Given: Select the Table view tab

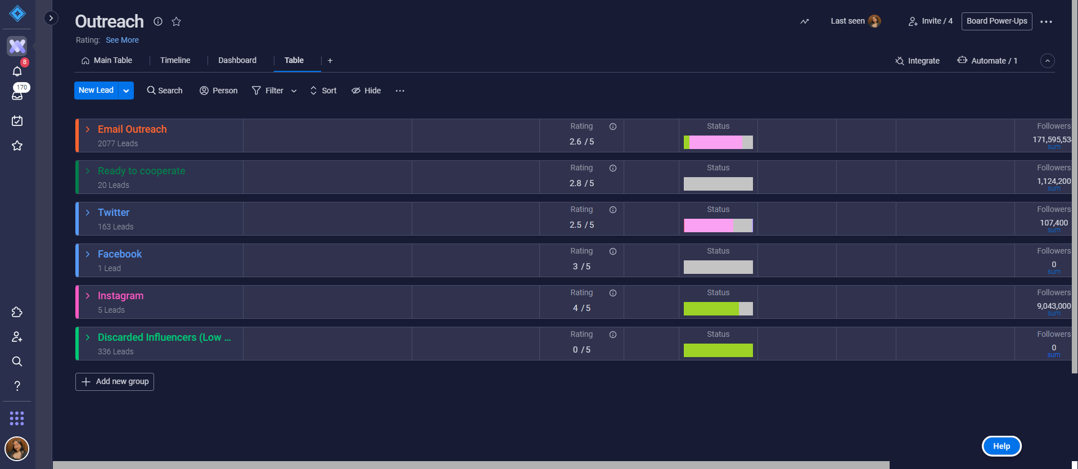Looking at the screenshot, I should coord(294,60).
